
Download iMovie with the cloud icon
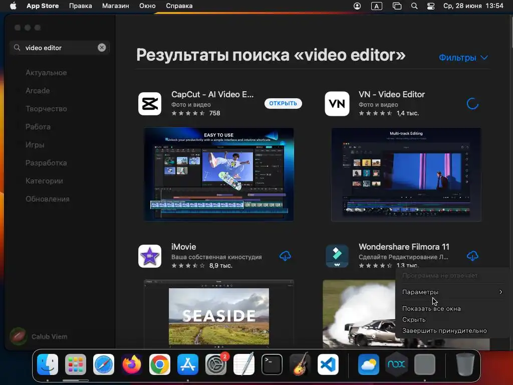click(285, 256)
